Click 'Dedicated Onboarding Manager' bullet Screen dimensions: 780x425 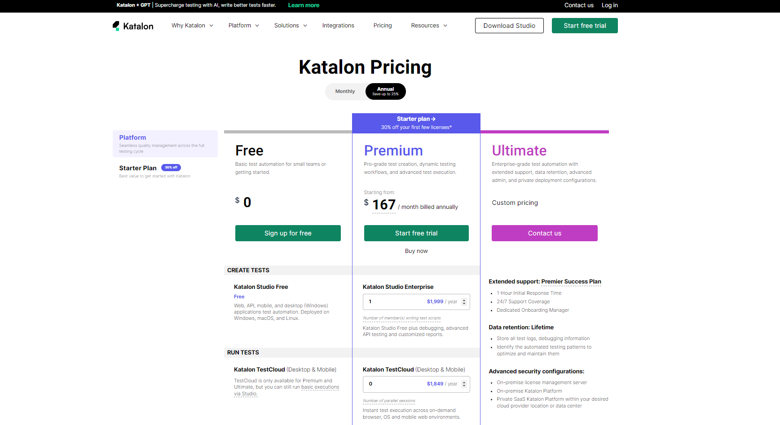click(x=533, y=310)
